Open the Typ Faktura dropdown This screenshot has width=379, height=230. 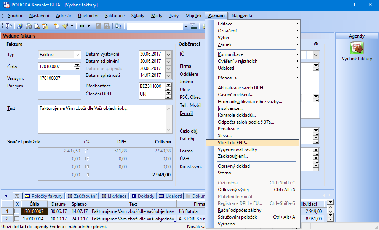[77, 55]
